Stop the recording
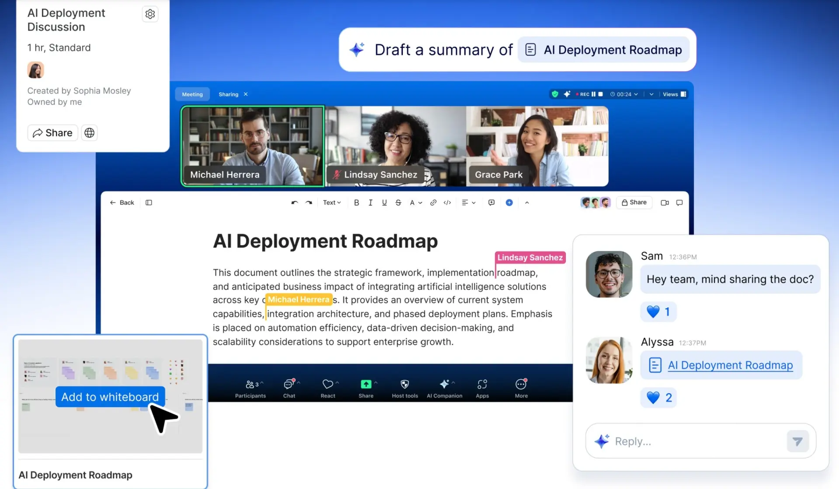 coord(600,94)
